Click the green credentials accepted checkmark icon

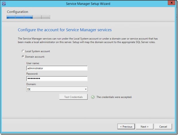93,97
